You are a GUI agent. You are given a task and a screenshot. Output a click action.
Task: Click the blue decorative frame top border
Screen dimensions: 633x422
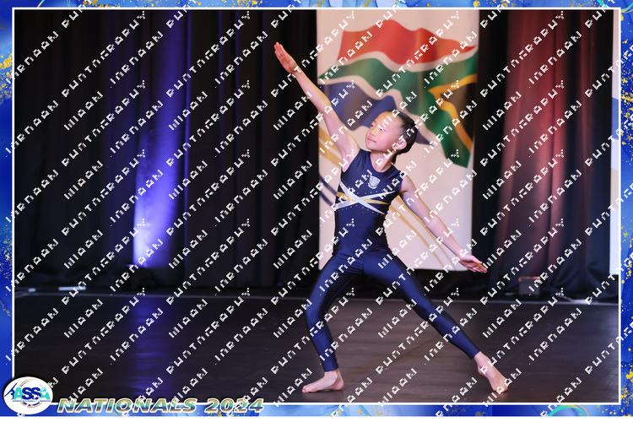click(316, 4)
